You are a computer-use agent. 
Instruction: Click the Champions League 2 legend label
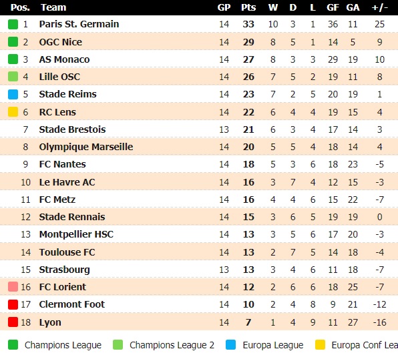click(172, 345)
